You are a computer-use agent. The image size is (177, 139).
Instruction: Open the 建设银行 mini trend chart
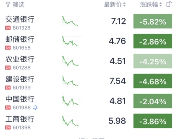pyautogui.click(x=70, y=81)
